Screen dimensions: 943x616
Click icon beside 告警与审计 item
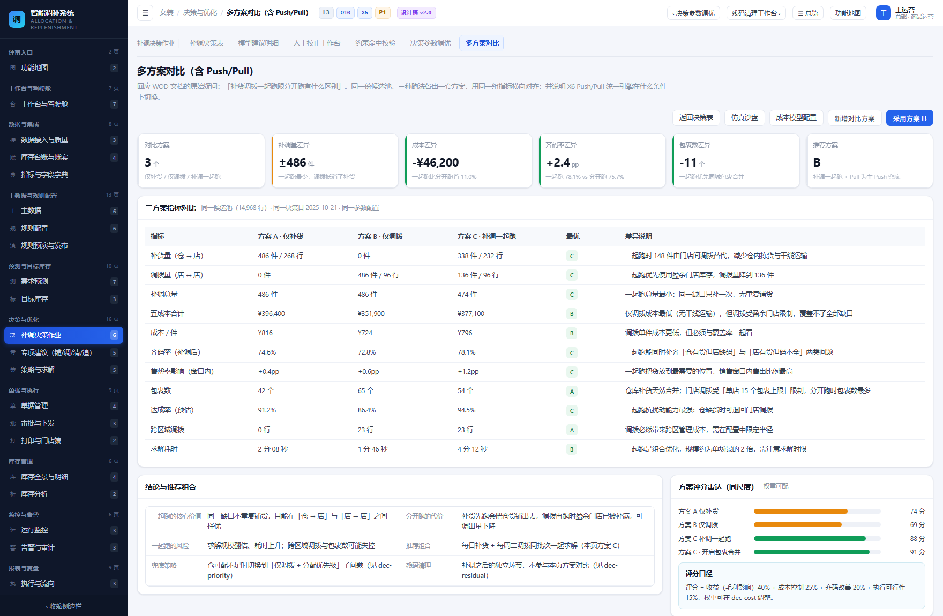[13, 548]
